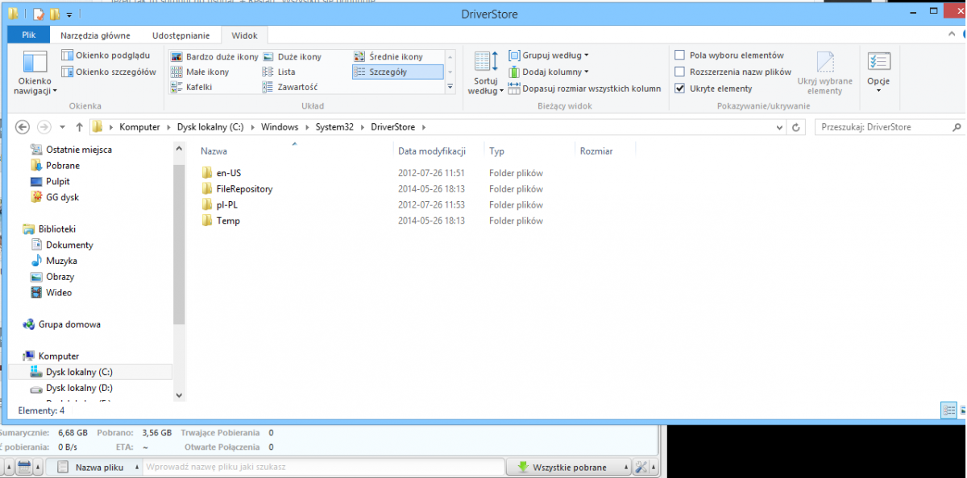
Task: Select Bardzo duże ikony layout
Action: pos(215,57)
